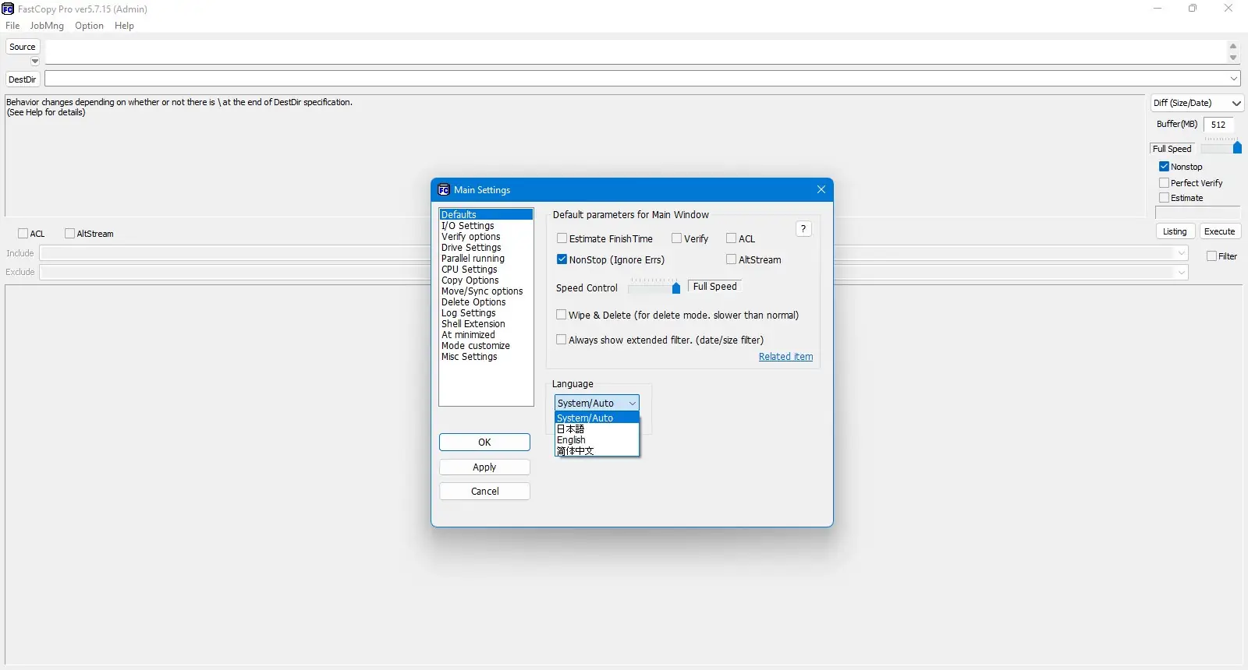Click Apply in Main Settings
The width and height of the screenshot is (1248, 670).
coord(484,467)
